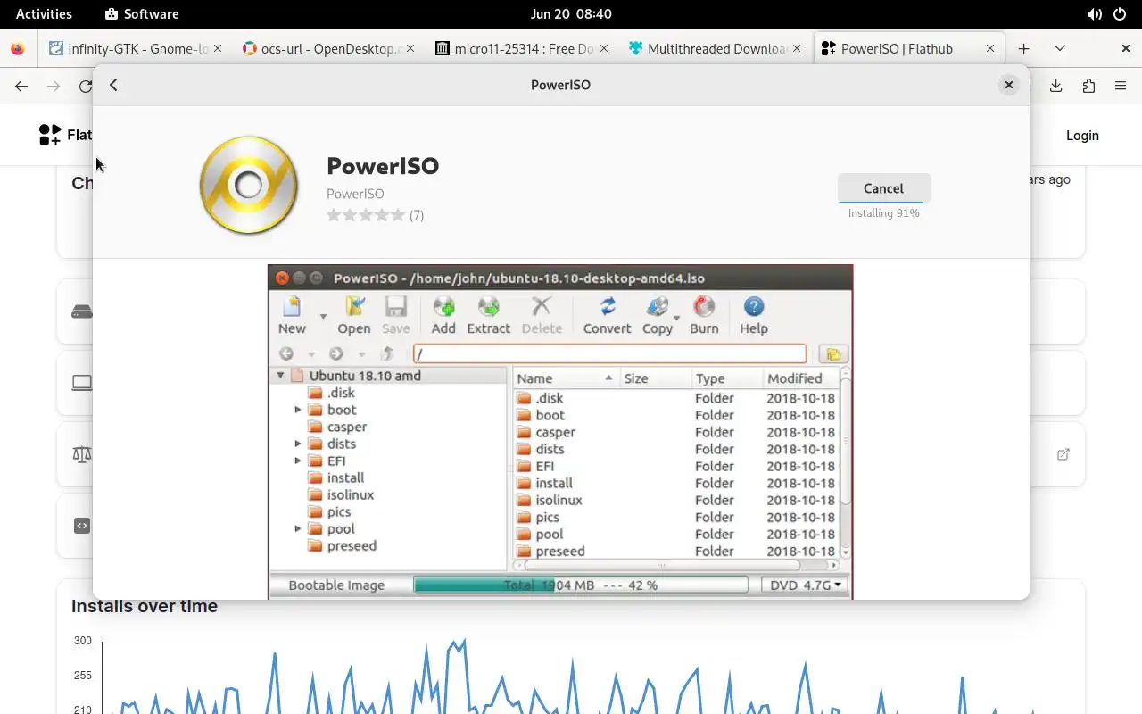
Task: Open the PowerISO application screenshot preview
Action: [x=560, y=431]
